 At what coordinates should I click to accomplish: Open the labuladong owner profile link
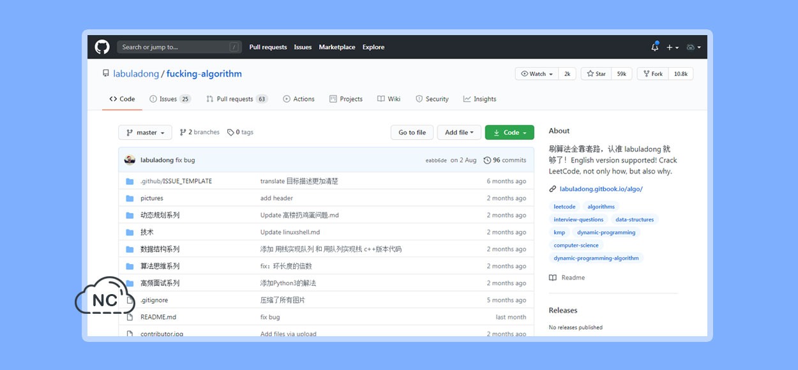pos(136,74)
